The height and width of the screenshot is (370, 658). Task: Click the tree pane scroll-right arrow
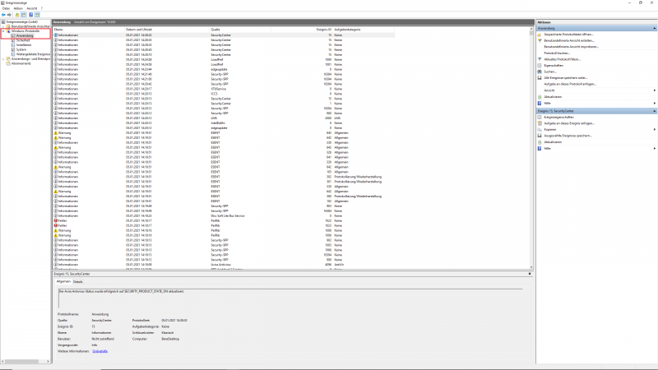(48, 361)
